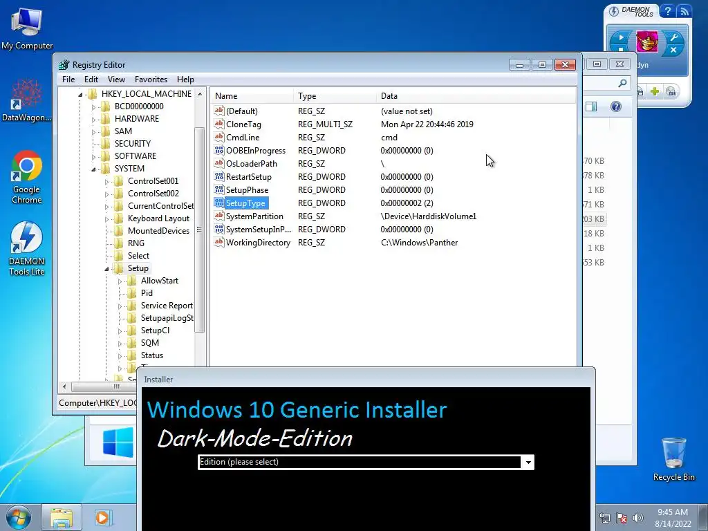This screenshot has width=708, height=531.
Task: Select the Pid subkey under Setup
Action: 147,292
